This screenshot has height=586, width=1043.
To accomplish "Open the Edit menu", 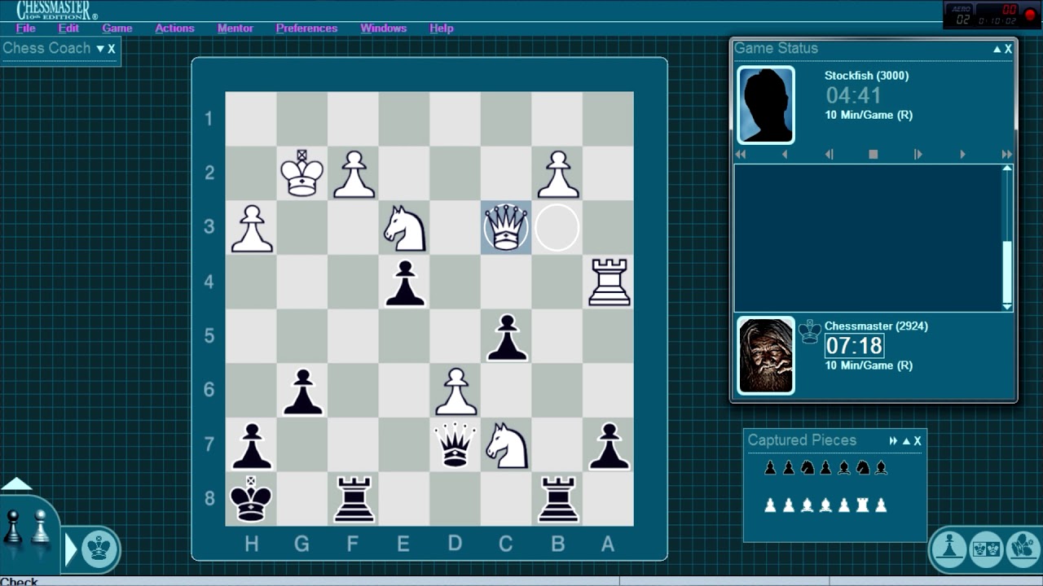I will pos(68,28).
